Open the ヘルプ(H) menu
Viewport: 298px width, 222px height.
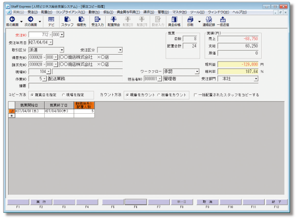click(239, 12)
